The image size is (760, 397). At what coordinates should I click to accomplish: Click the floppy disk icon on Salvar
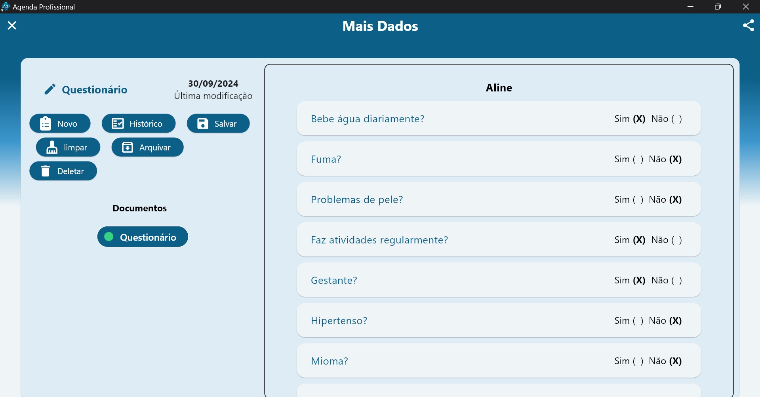(x=203, y=123)
